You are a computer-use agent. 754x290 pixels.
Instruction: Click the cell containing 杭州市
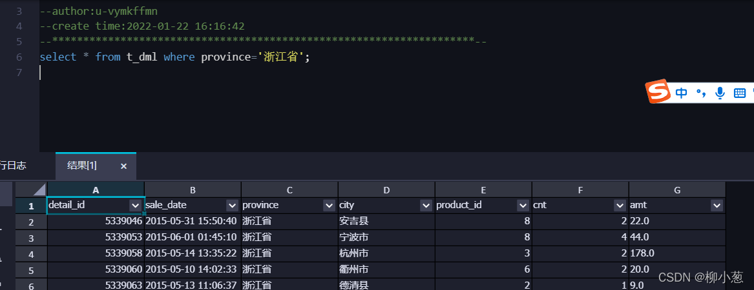tap(386, 253)
